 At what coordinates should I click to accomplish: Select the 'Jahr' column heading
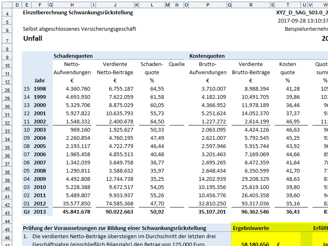tap(40, 81)
